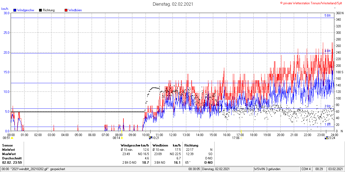Click the '22:17' direction time cell
345x172 pixels.
pos(189,150)
